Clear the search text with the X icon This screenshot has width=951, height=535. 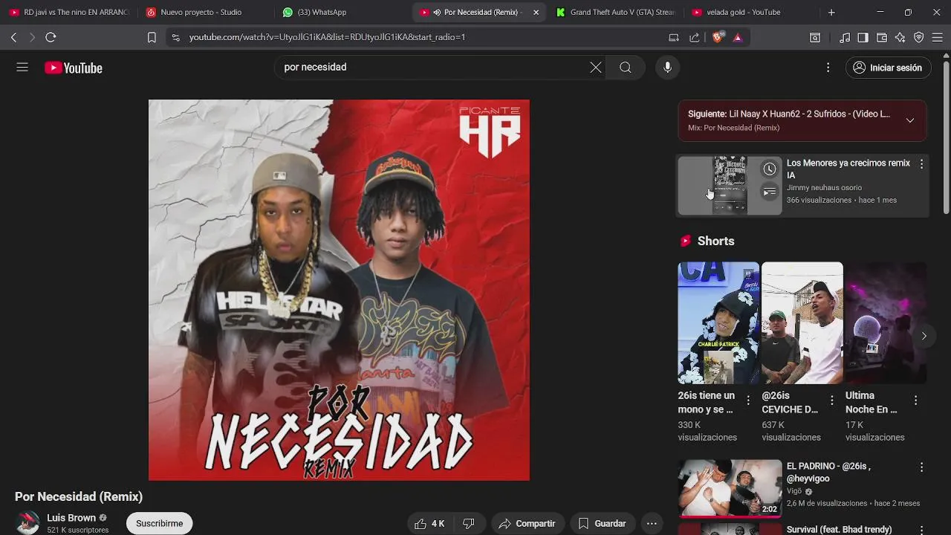coord(596,68)
